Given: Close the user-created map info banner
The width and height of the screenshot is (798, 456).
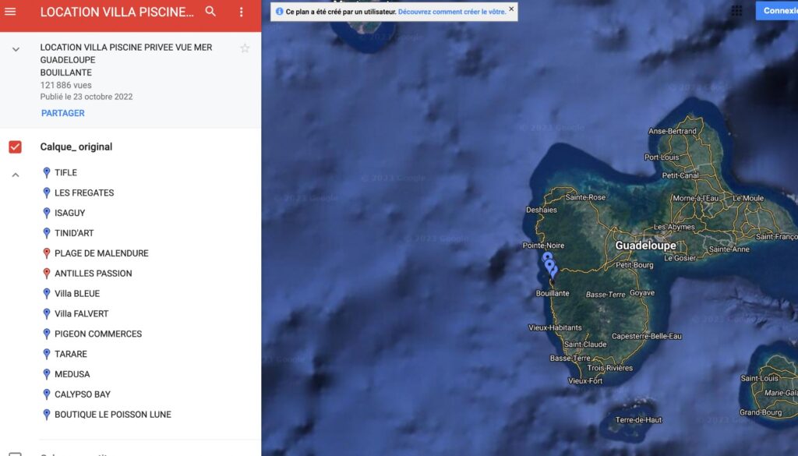Looking at the screenshot, I should point(511,9).
